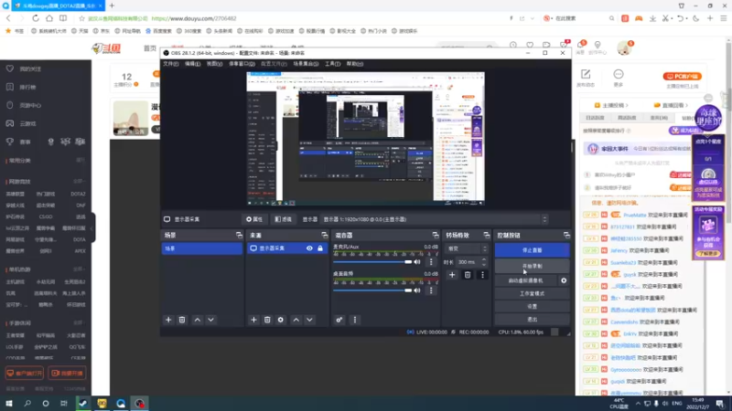The width and height of the screenshot is (732, 411).
Task: Open source Filters button below preview
Action: click(283, 219)
